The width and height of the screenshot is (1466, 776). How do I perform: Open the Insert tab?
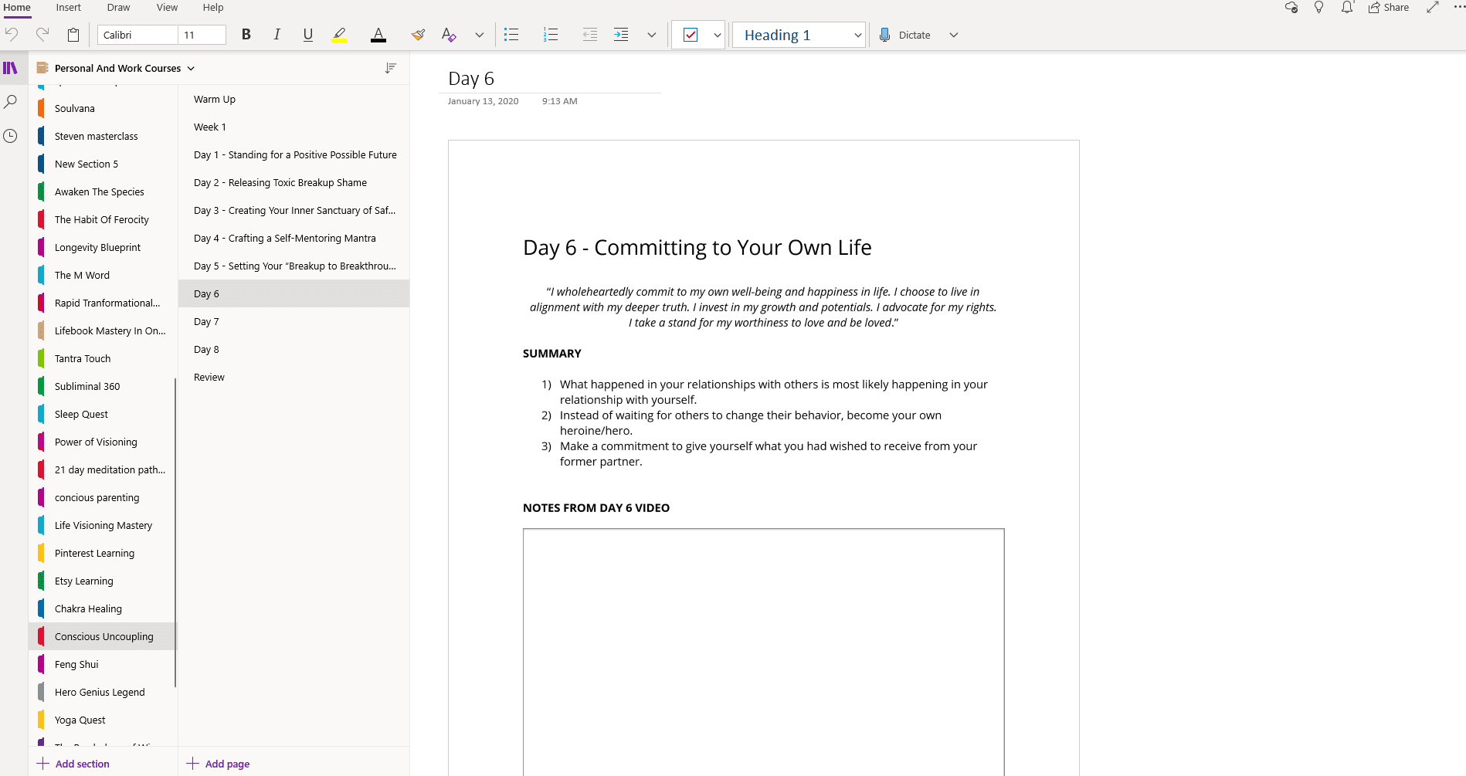pyautogui.click(x=68, y=8)
